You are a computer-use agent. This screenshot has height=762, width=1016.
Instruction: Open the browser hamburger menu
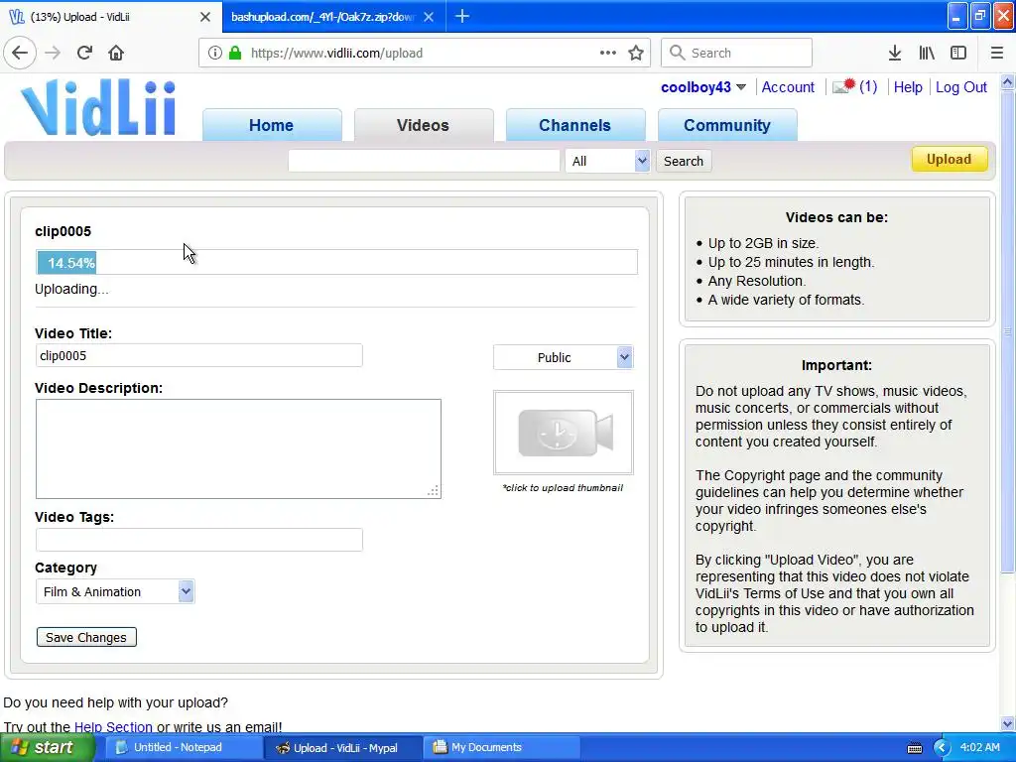997,53
